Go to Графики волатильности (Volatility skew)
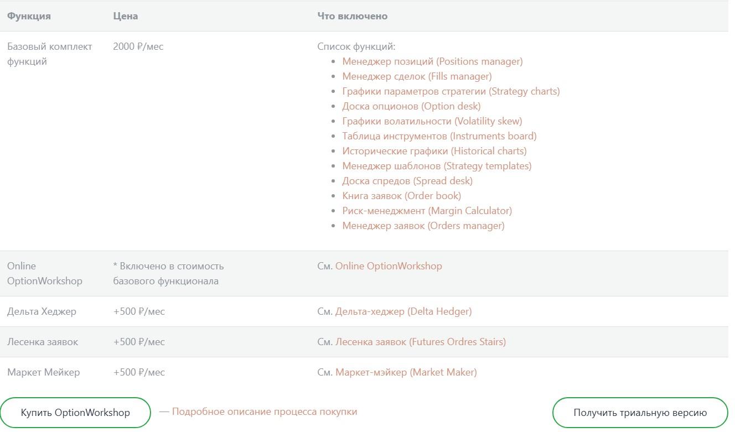 coord(432,121)
